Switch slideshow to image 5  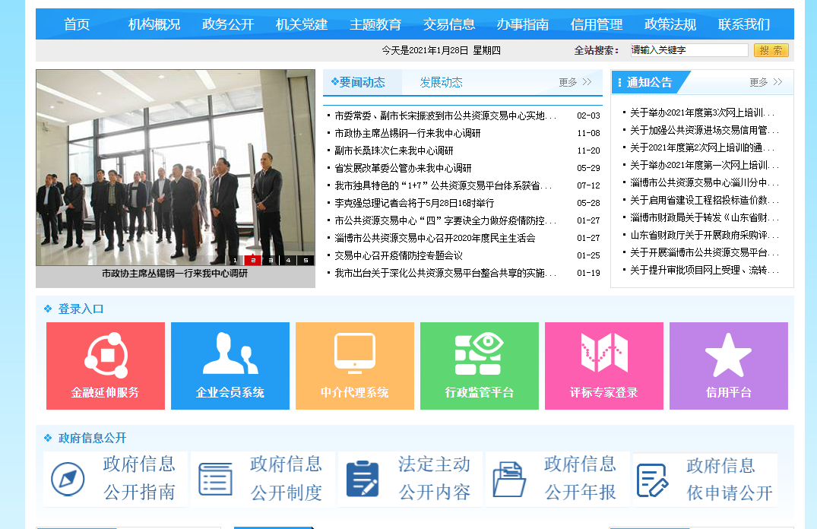(x=306, y=261)
